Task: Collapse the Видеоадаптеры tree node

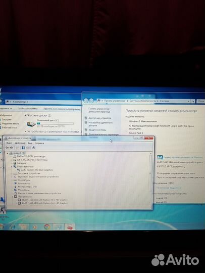Action: coord(12,167)
